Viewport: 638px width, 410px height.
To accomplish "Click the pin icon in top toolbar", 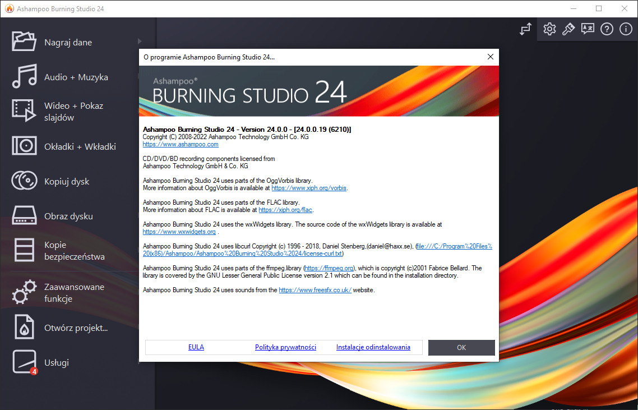I will (x=568, y=29).
